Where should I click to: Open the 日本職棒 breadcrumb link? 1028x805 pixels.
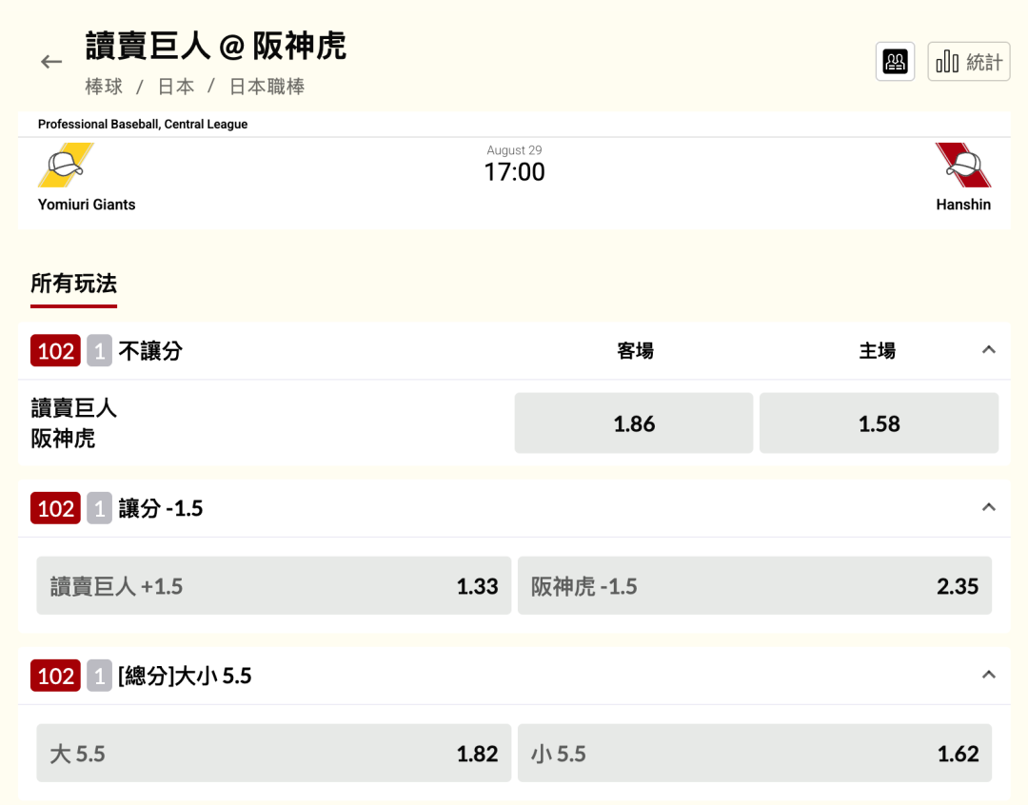pos(267,87)
